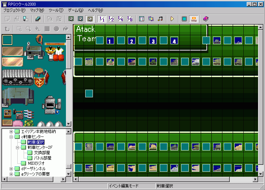This screenshot has width=265, height=190.
Task: Set map zoom to 1/4 scale
Action: pyautogui.click(x=120, y=19)
